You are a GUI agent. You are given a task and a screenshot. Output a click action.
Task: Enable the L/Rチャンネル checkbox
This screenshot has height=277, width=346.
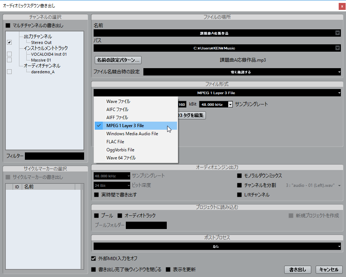240,195
